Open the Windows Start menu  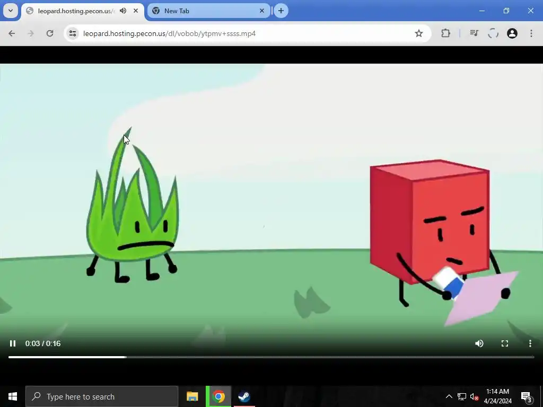(x=13, y=396)
